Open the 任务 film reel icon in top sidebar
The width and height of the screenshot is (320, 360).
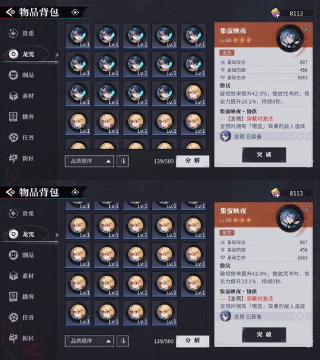coord(14,138)
